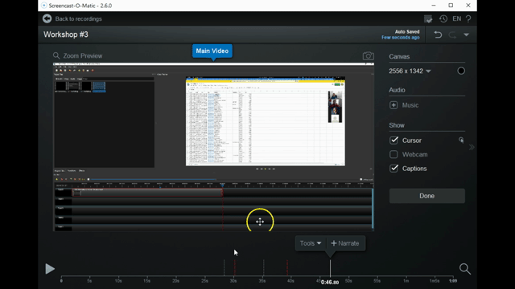Click the Back to recordings link
Screen dimensions: 515x289
tap(79, 18)
